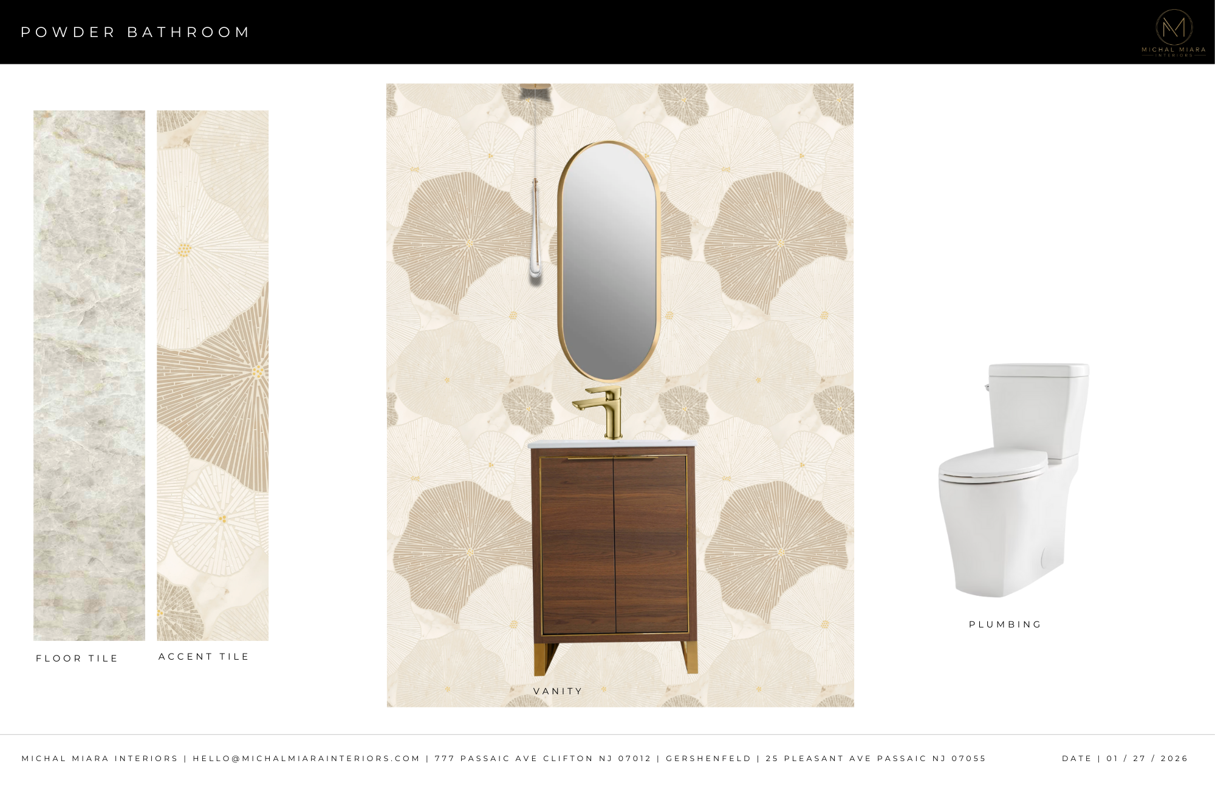Click the oval gold-framed mirror
The image size is (1215, 786).
coord(608,261)
